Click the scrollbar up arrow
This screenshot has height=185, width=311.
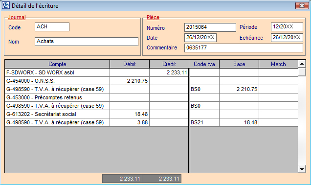(302, 64)
